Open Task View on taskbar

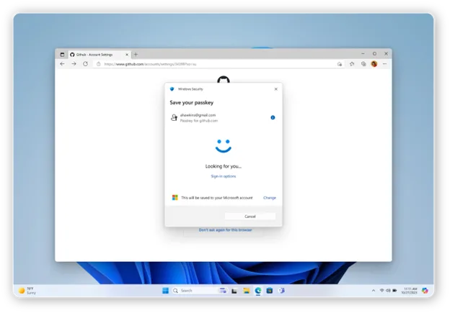234,291
